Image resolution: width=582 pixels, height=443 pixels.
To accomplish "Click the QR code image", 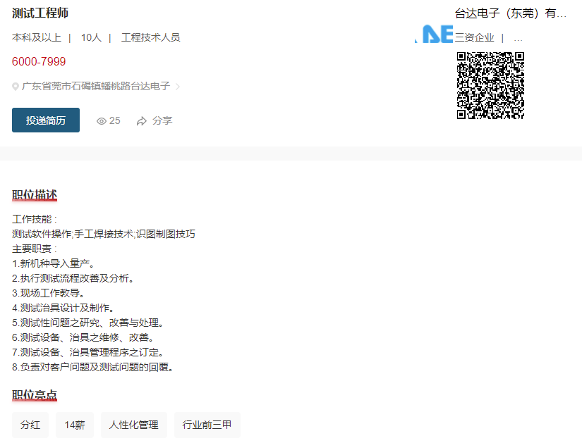I will click(x=490, y=85).
